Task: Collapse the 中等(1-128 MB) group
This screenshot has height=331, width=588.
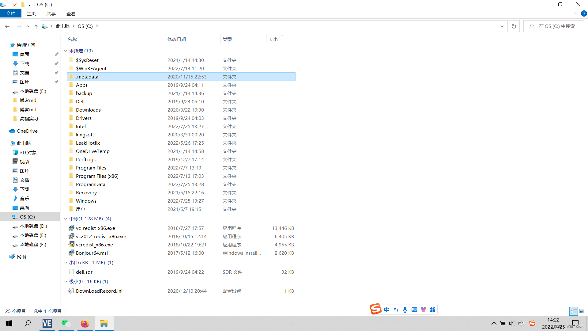Action: point(66,219)
